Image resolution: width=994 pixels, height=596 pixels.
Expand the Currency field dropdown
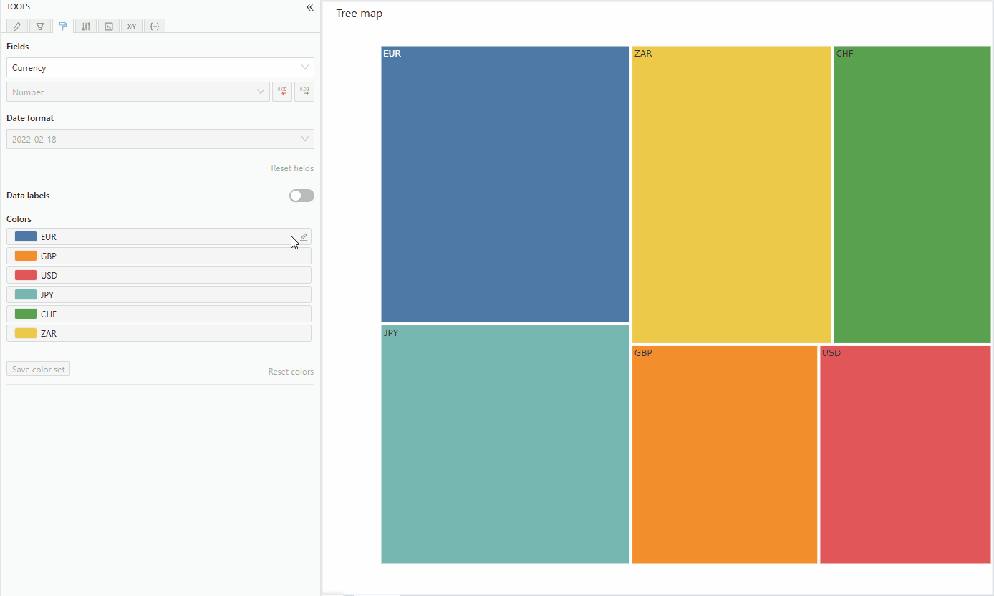point(160,68)
